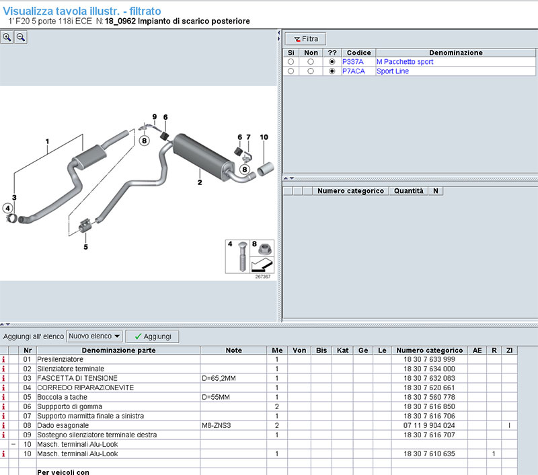Click split-pane arrows above Numero categorico table

coord(288,178)
